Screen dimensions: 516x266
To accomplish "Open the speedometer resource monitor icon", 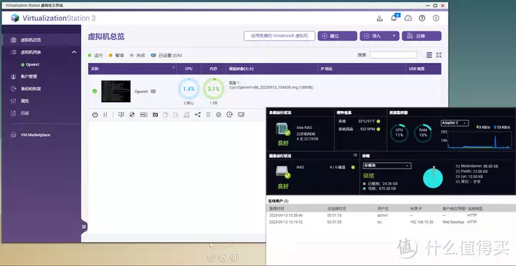I will (408, 18).
